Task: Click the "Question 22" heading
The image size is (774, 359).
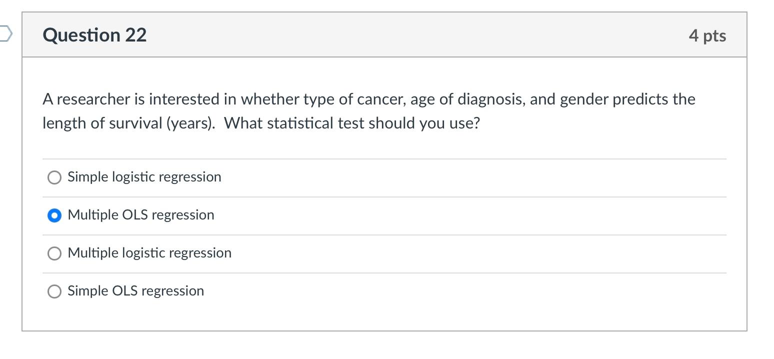Action: tap(95, 35)
